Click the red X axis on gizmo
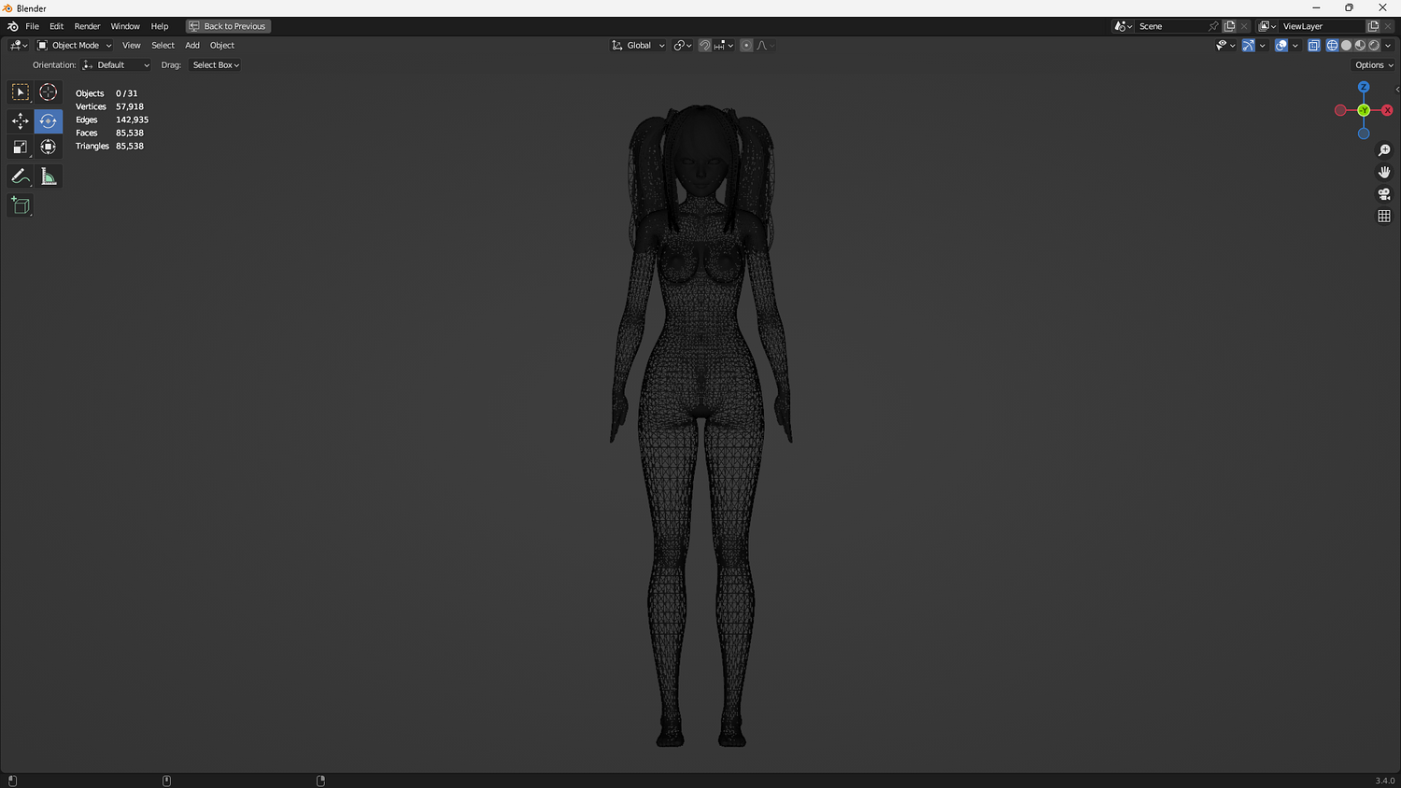 [x=1387, y=110]
